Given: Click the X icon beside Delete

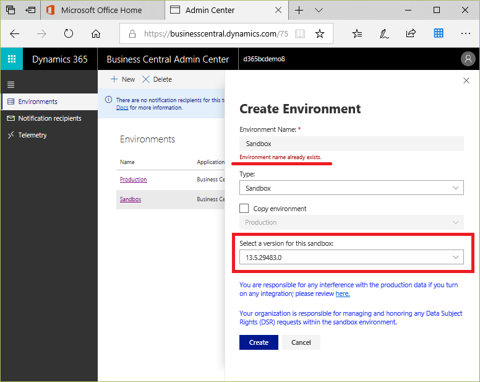Looking at the screenshot, I should (146, 79).
